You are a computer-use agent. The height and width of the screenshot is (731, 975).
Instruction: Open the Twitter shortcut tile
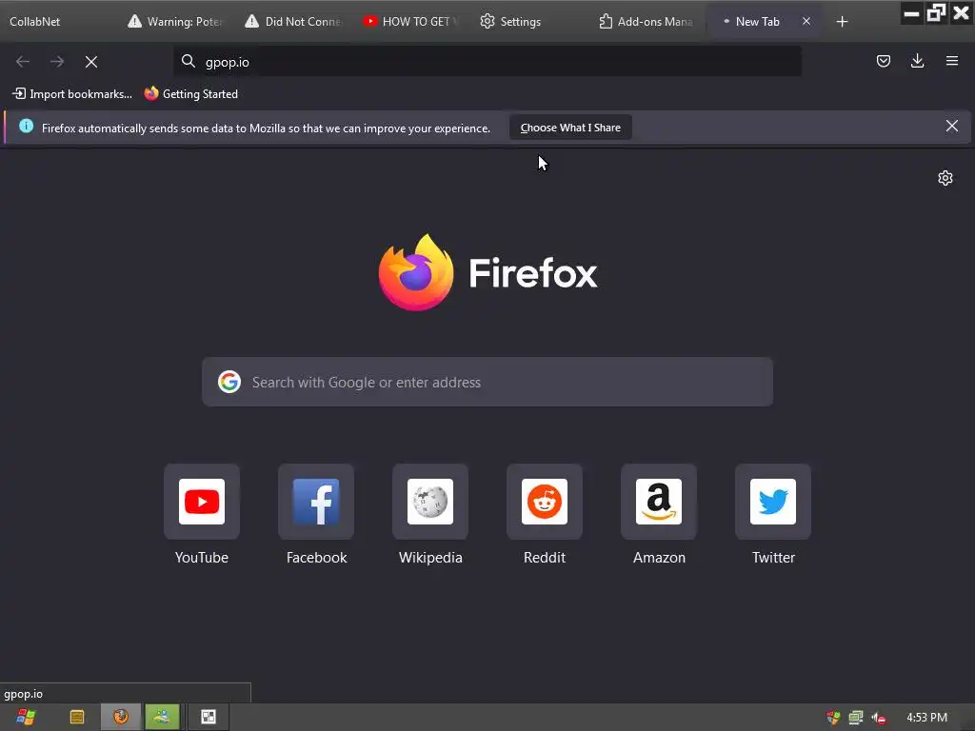pos(773,502)
